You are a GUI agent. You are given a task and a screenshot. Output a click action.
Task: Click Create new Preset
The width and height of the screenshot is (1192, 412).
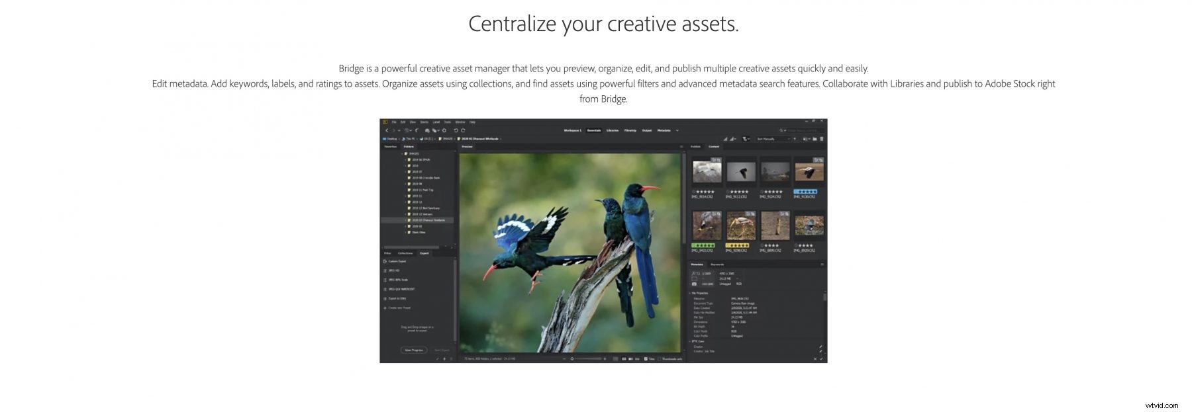(x=399, y=308)
